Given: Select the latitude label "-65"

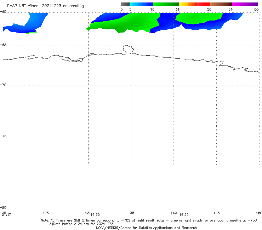Looking at the screenshot, I should point(3,45).
